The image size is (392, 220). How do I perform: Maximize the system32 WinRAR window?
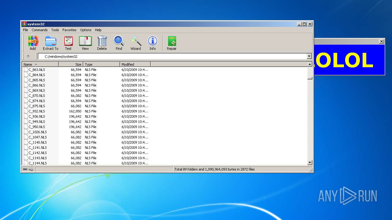[304, 24]
